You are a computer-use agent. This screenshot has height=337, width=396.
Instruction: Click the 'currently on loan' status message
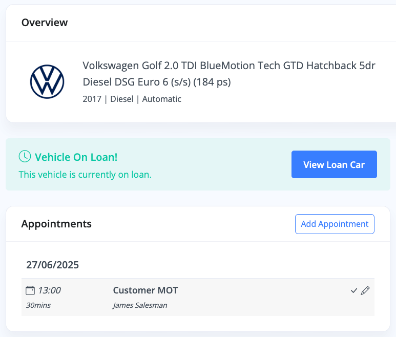(x=85, y=175)
